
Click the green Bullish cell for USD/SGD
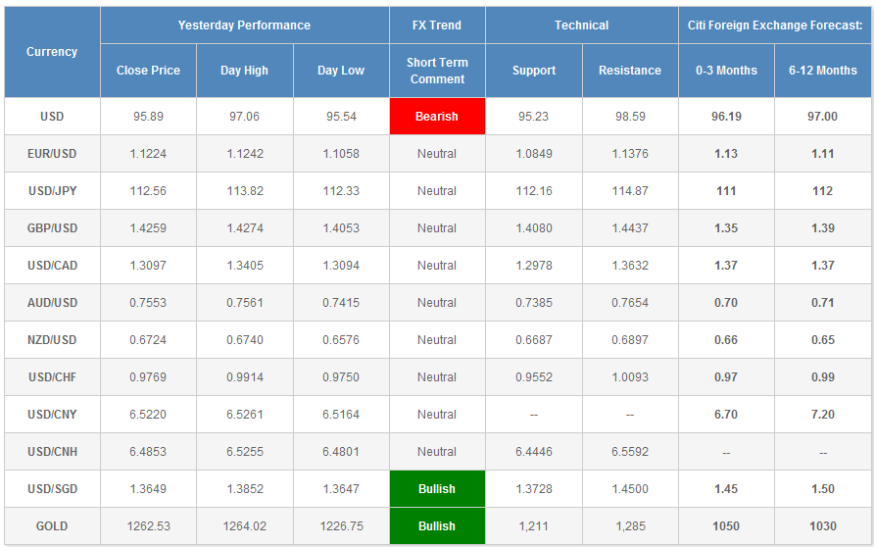tap(437, 489)
